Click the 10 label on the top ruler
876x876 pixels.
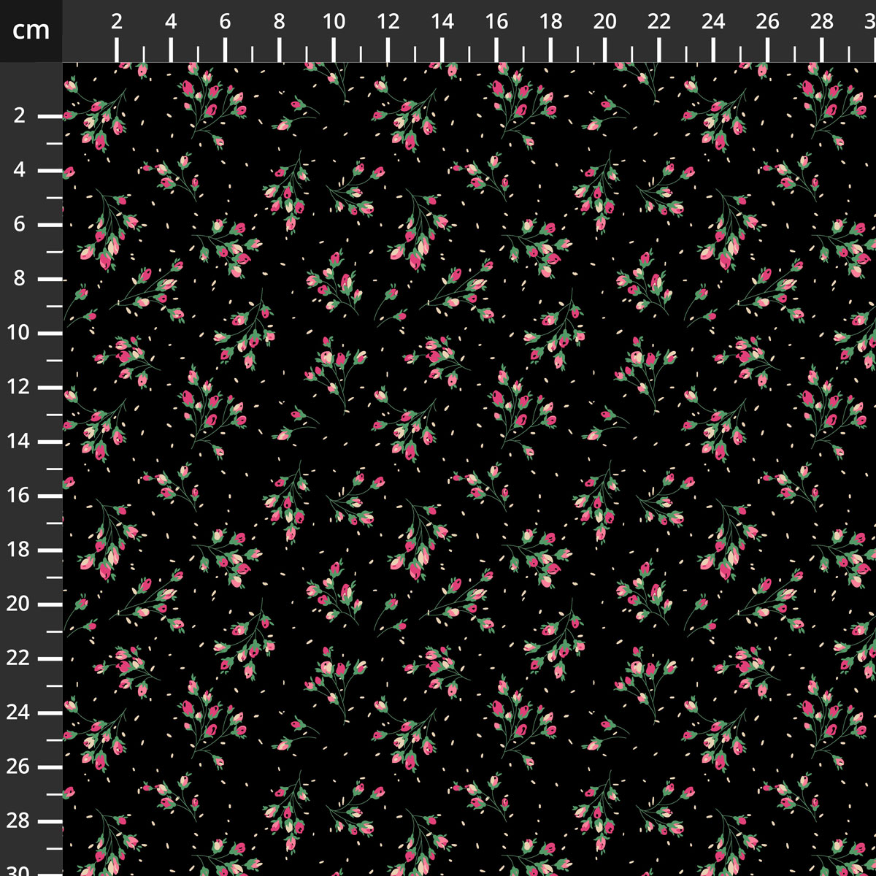tap(334, 22)
